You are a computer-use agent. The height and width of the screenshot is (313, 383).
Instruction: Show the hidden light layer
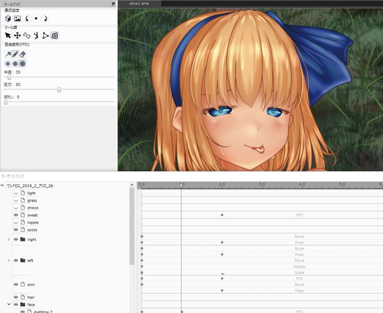click(x=16, y=193)
